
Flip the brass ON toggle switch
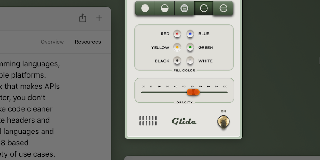coord(223,122)
